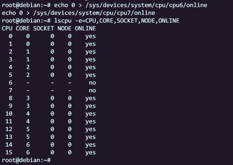Click the "yes" status for CPU 0
233x165 pixels.
coord(91,36)
